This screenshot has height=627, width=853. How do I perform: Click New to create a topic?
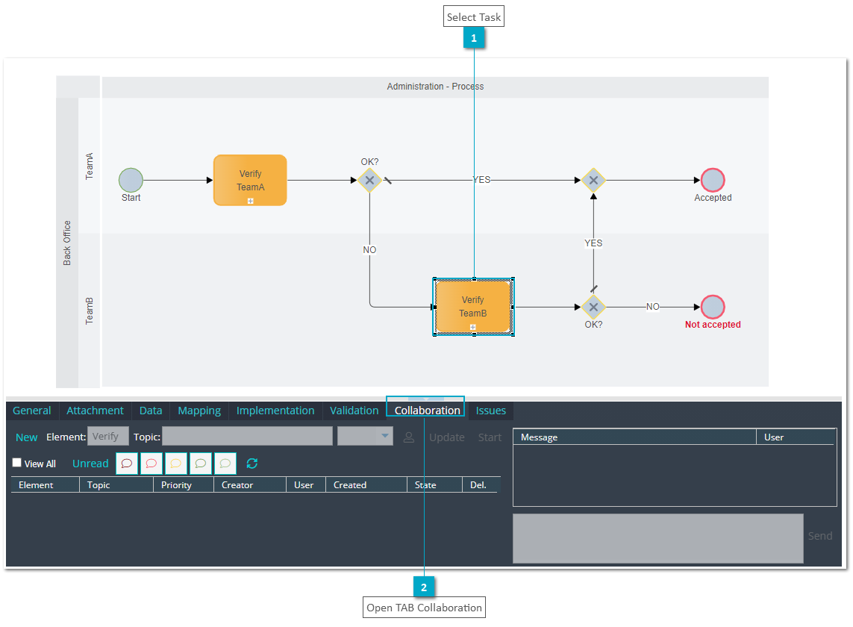[x=27, y=437]
